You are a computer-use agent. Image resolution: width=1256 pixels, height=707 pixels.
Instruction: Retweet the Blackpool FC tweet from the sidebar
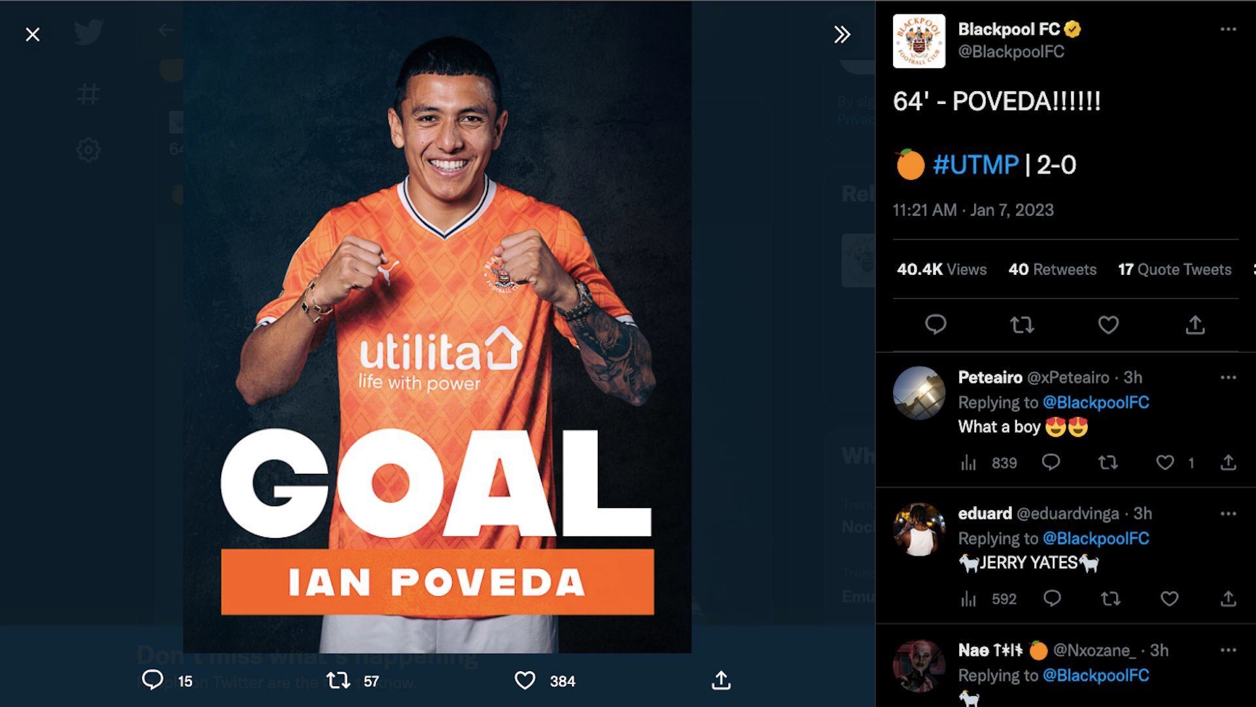[1022, 325]
